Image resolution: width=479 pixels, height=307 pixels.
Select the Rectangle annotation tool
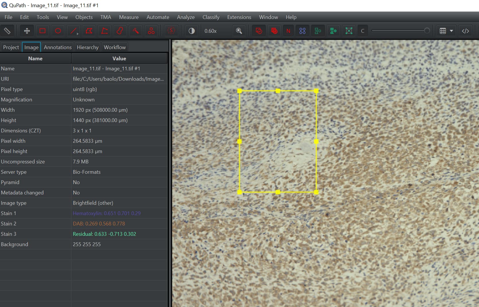(x=42, y=31)
